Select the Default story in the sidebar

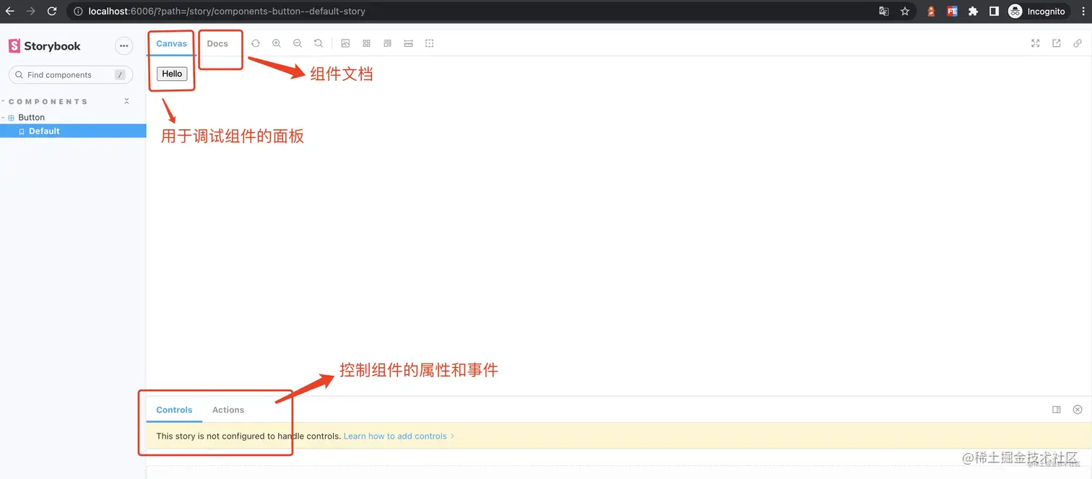pyautogui.click(x=73, y=131)
